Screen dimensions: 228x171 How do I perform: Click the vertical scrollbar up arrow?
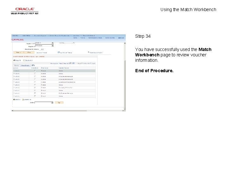125,43
